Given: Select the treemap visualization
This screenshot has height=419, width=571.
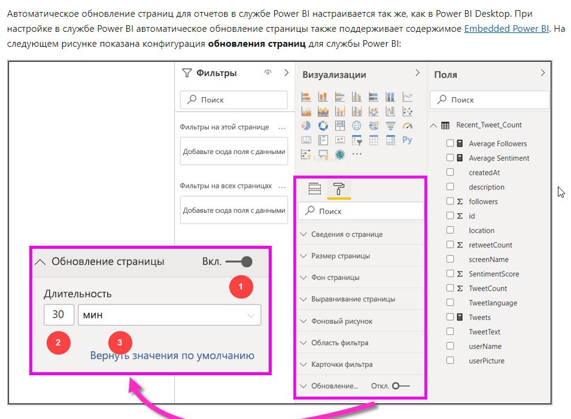Looking at the screenshot, I should (x=340, y=126).
